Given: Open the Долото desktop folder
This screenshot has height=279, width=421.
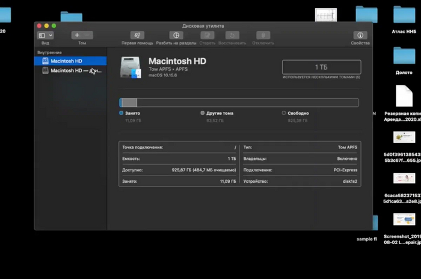Looking at the screenshot, I should click(404, 56).
